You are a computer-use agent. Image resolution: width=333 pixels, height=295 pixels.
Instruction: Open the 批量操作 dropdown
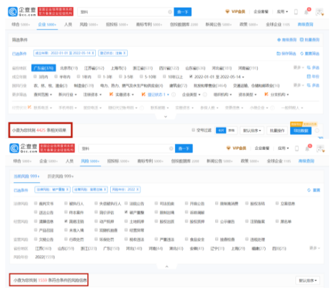tap(277, 130)
